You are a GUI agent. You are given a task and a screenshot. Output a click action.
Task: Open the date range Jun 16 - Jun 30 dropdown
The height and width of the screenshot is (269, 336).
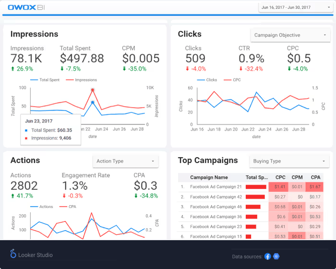pos(296,8)
